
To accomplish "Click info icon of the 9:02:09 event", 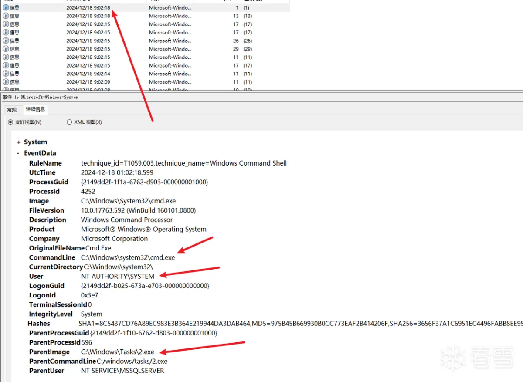I will (6, 82).
